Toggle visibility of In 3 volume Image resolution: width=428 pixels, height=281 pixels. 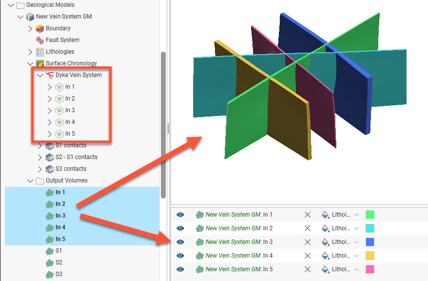pyautogui.click(x=180, y=242)
